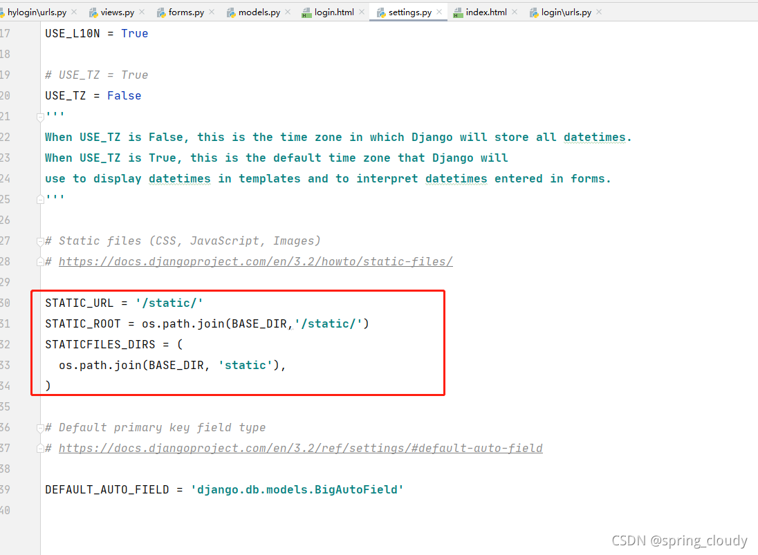Click the Python file icon on login\urls.py tab
This screenshot has width=758, height=555.
pos(534,12)
